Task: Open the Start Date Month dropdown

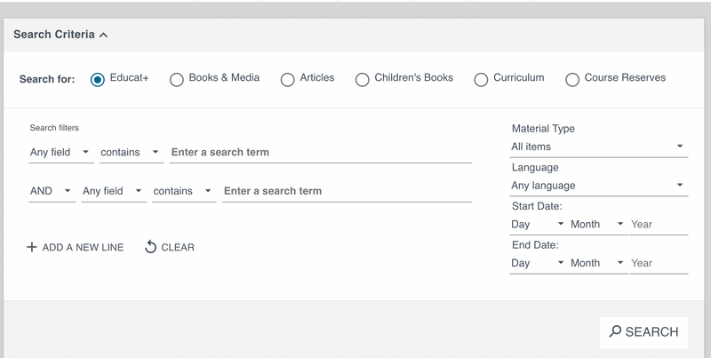Action: [x=597, y=225]
